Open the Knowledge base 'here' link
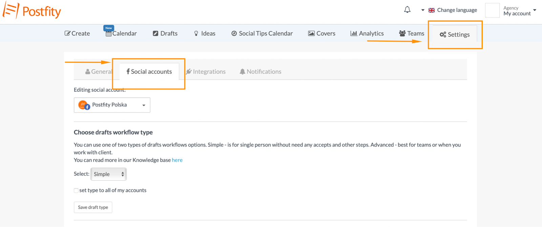542x227 pixels. point(177,160)
